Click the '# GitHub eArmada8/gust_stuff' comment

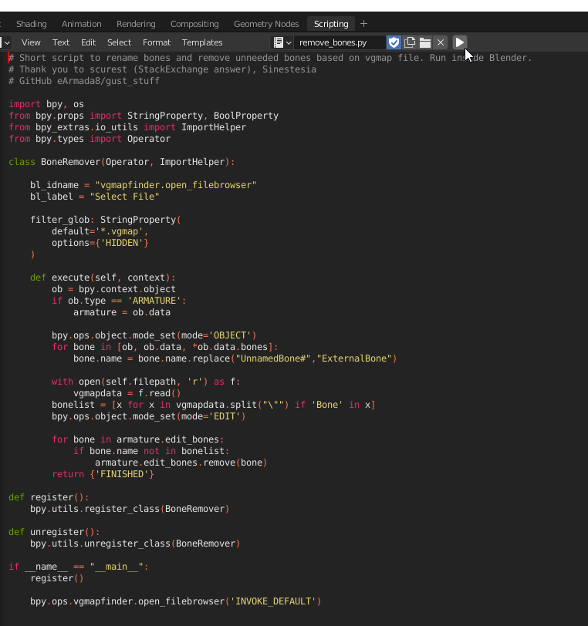[84, 81]
